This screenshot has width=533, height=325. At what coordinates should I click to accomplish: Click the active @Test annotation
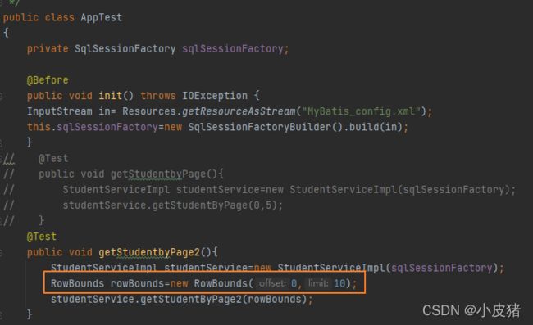tap(42, 237)
